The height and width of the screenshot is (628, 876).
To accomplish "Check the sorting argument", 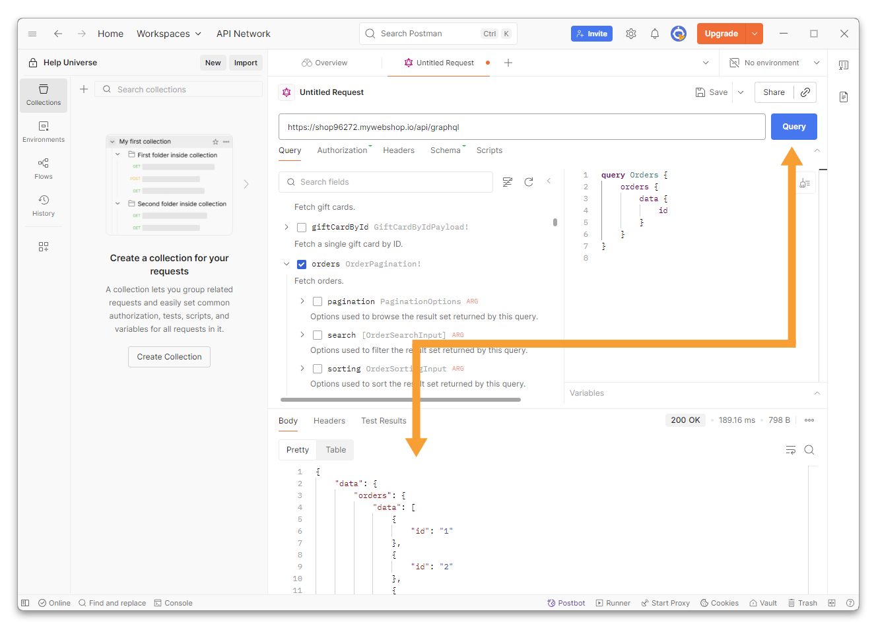I will (318, 369).
